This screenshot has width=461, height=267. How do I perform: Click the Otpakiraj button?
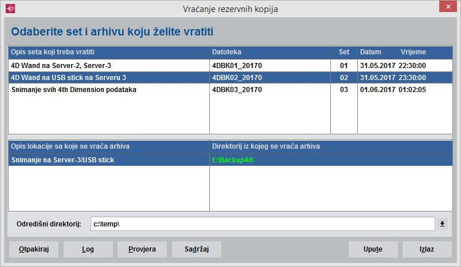[x=34, y=249]
